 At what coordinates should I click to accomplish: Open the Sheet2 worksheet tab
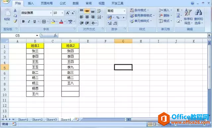(x=37, y=119)
